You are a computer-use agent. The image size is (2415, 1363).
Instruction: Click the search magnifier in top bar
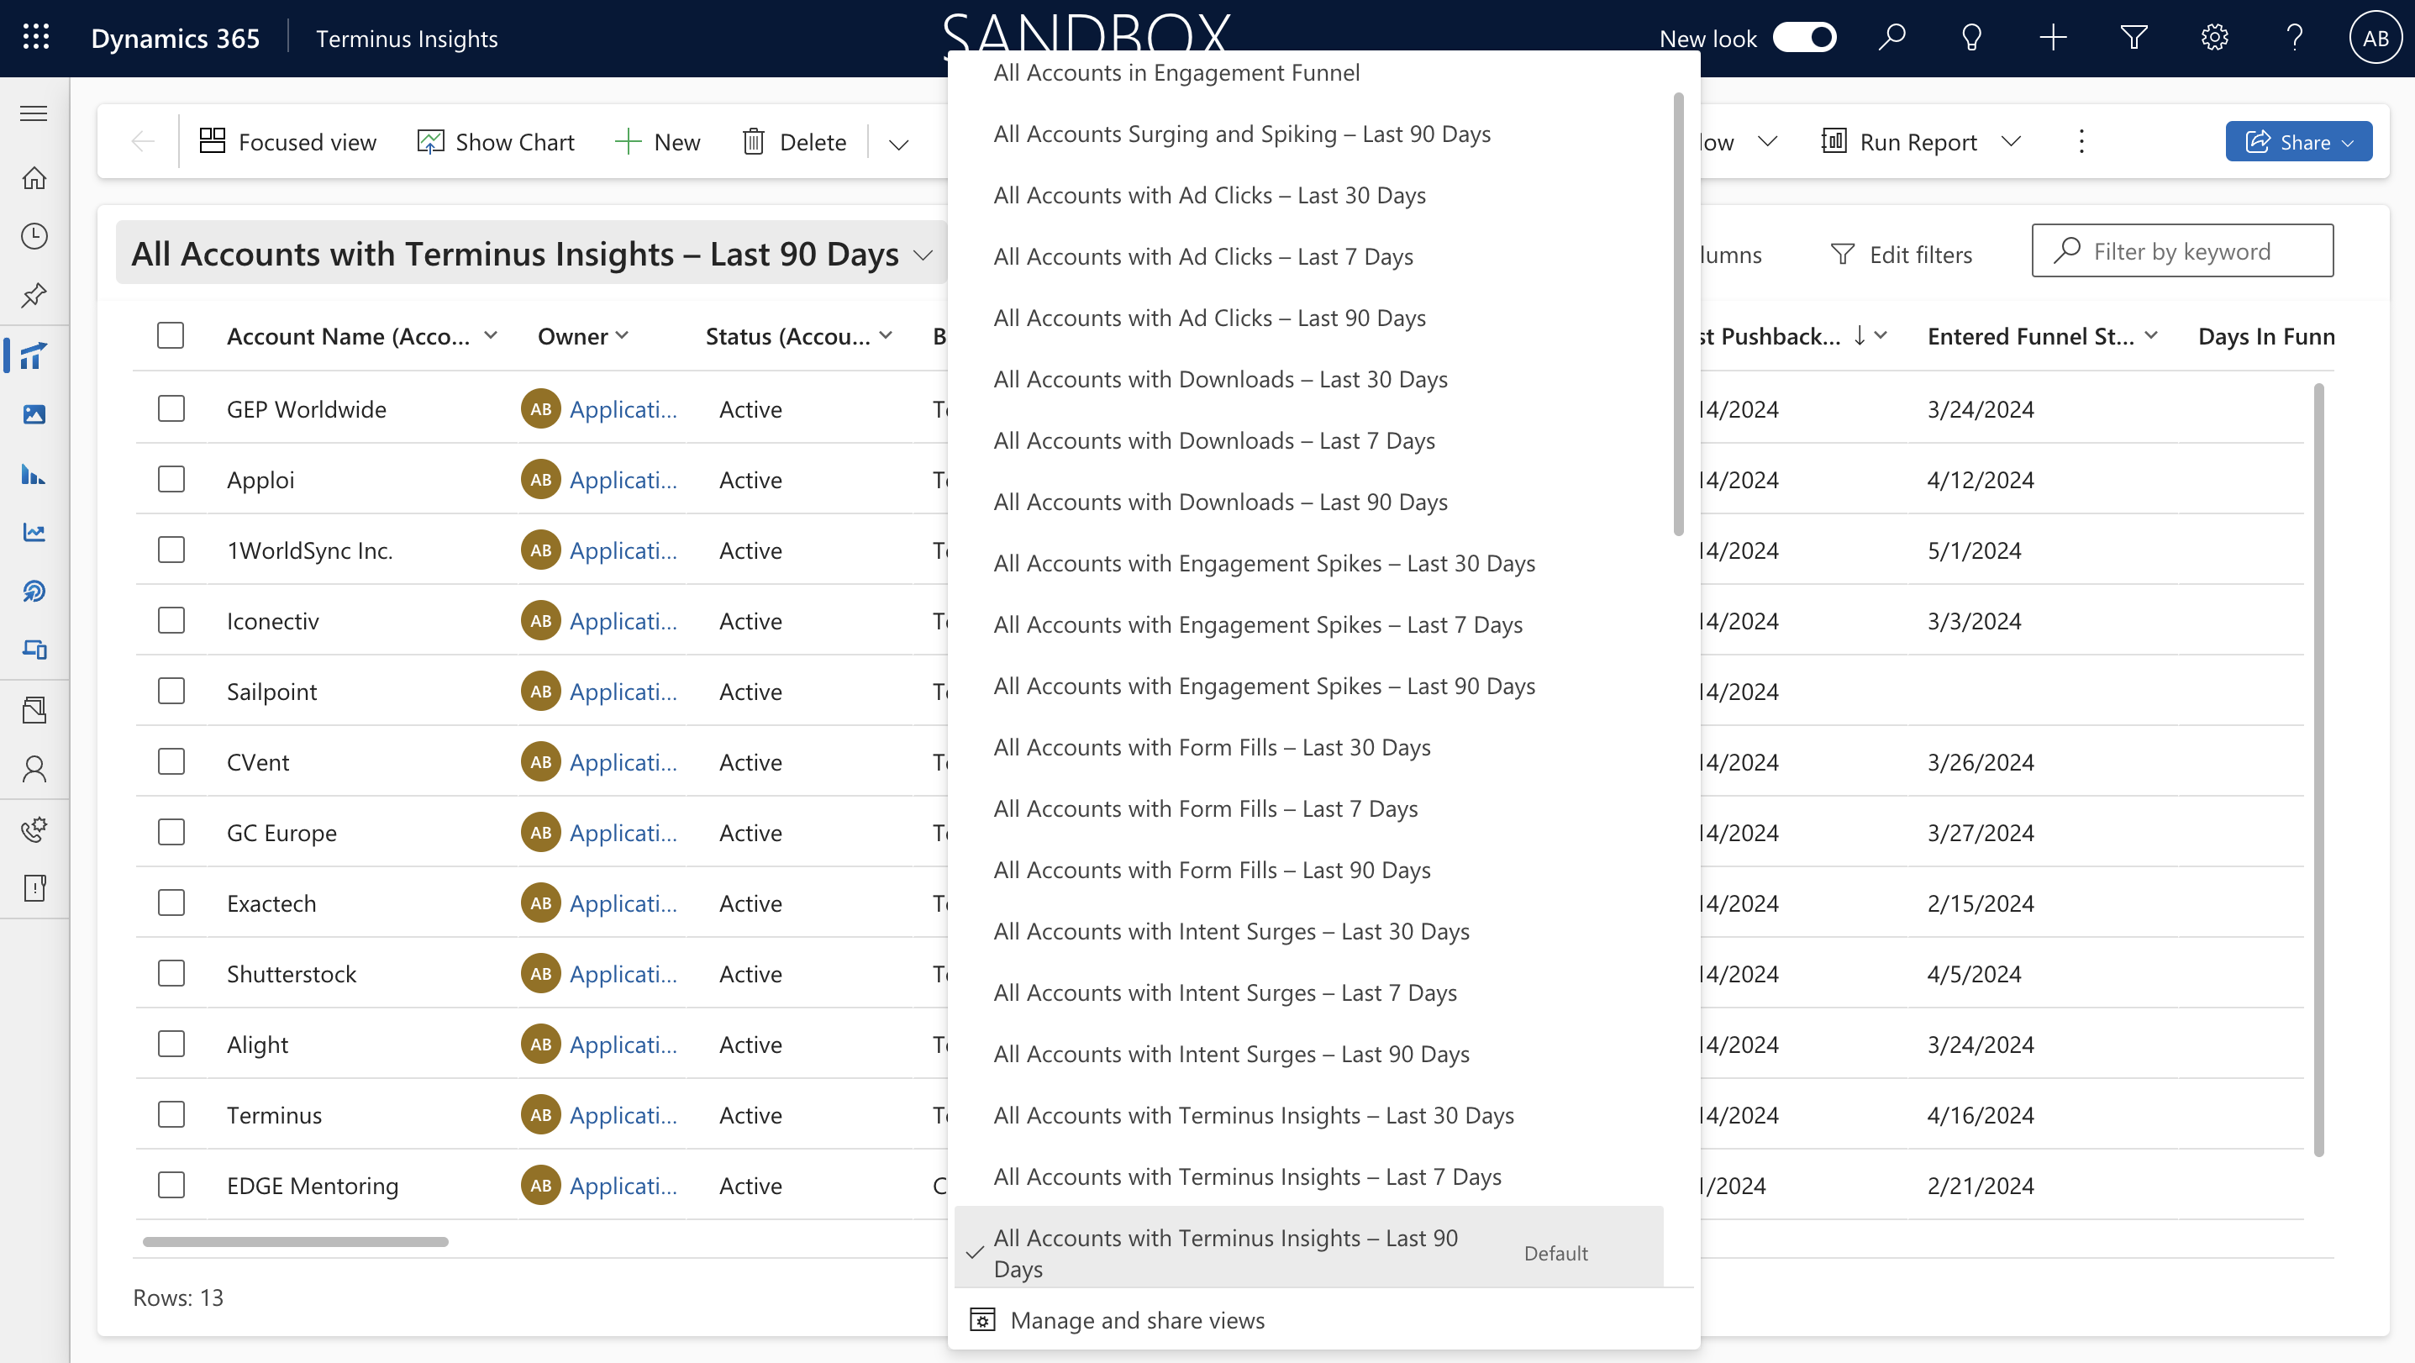pos(1893,38)
